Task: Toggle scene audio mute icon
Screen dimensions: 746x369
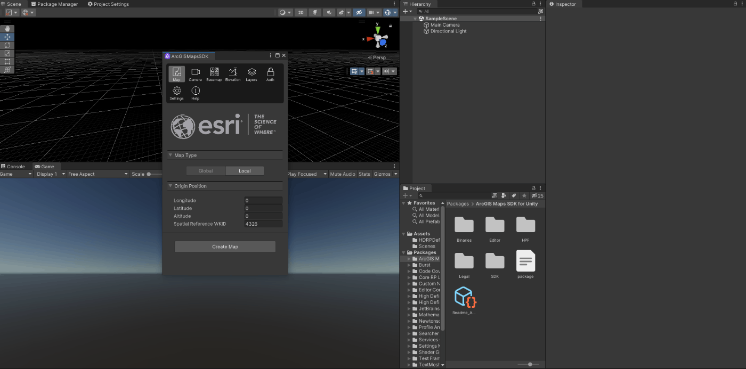Action: pyautogui.click(x=329, y=12)
